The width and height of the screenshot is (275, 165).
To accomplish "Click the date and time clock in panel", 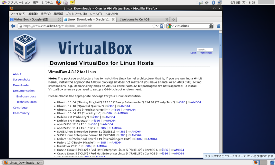I will 243,2.
